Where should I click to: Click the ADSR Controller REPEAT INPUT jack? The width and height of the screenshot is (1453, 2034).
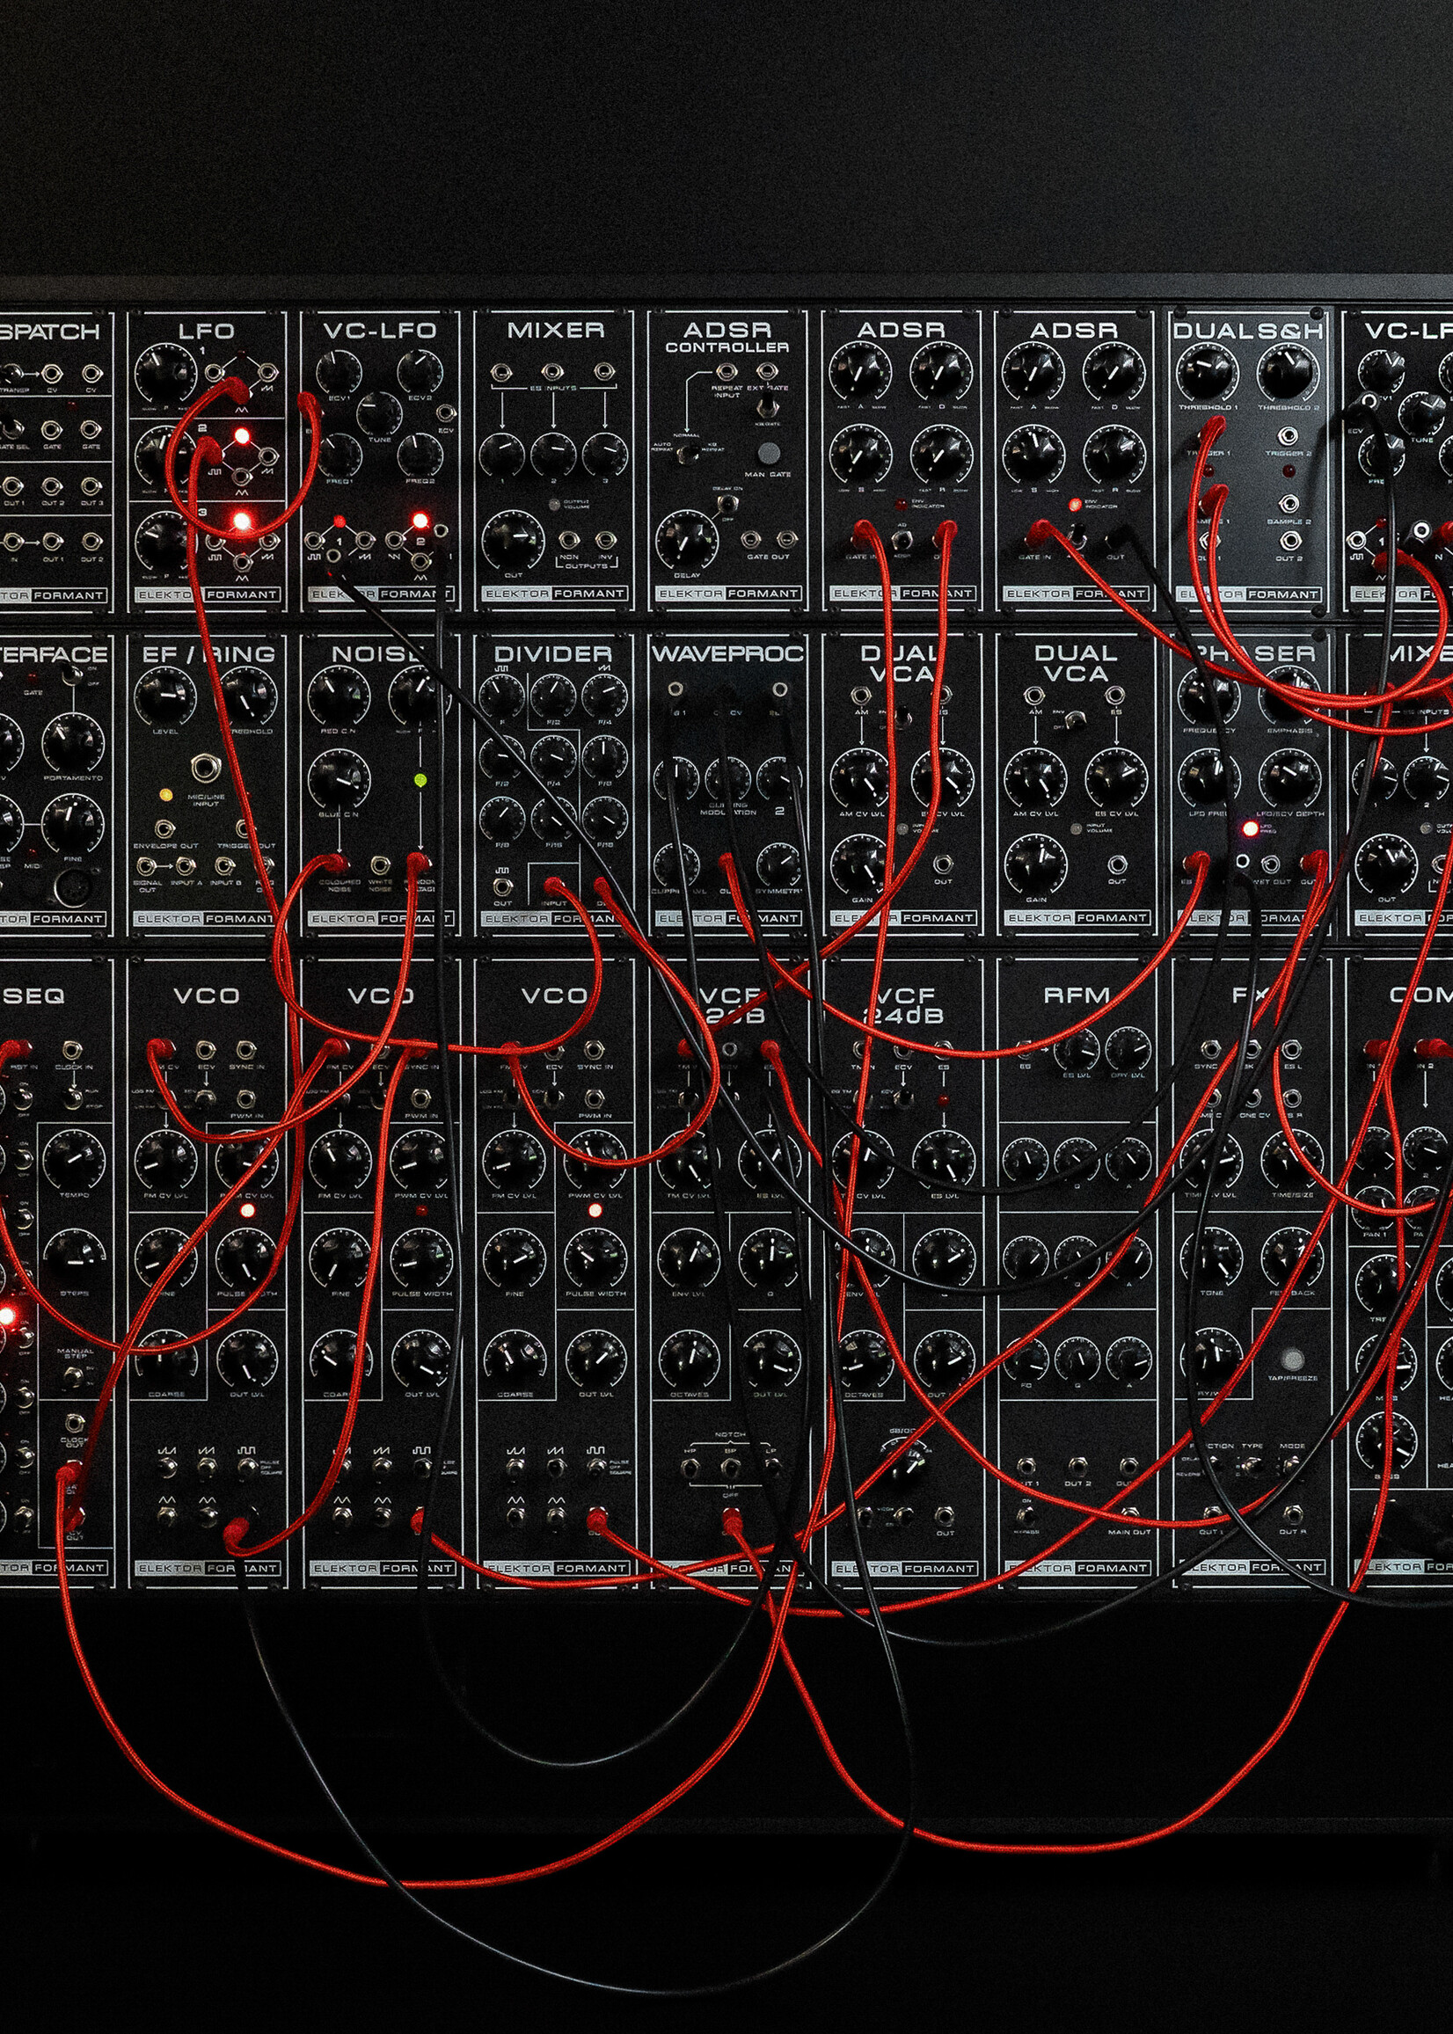coord(726,370)
